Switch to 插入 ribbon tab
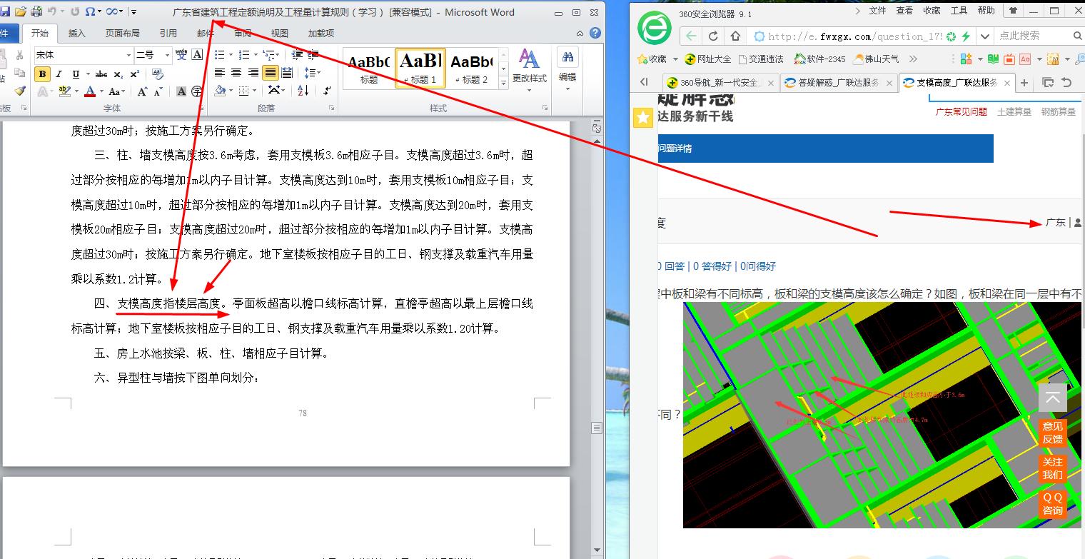Screen dimensions: 1085x559 tap(76, 33)
